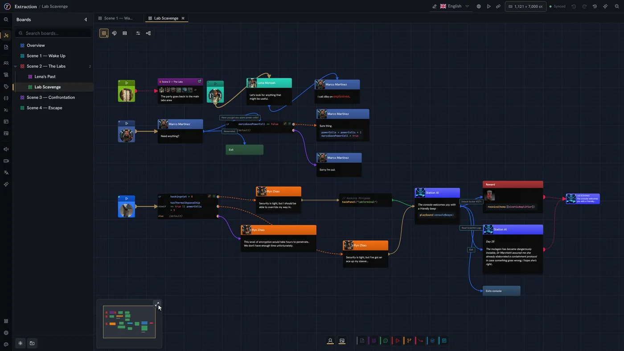Open the translation section in the left rail
This screenshot has height=351, width=624.
coord(6,172)
